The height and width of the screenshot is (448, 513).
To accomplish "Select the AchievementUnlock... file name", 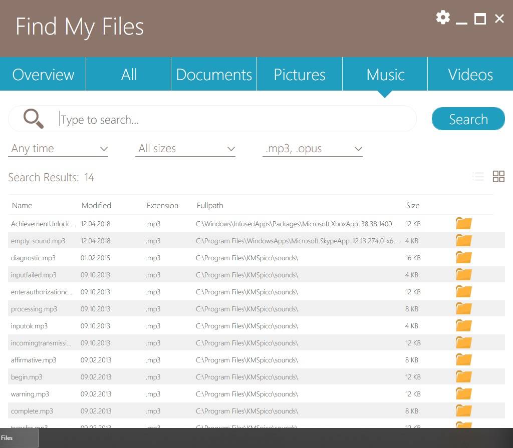I will [x=42, y=224].
